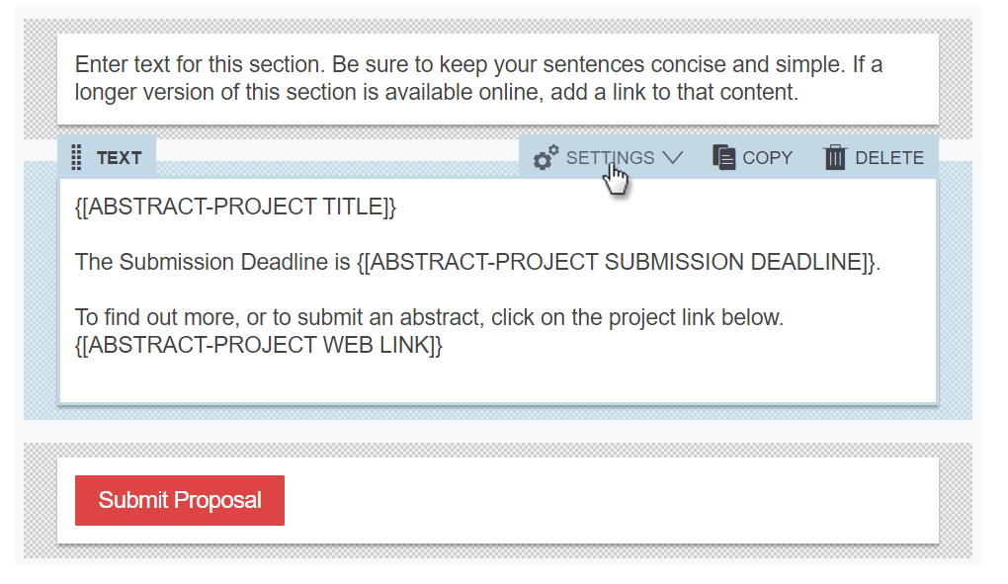Collapse the SETTINGS options via its arrow
The width and height of the screenshot is (1008, 584).
tap(674, 156)
